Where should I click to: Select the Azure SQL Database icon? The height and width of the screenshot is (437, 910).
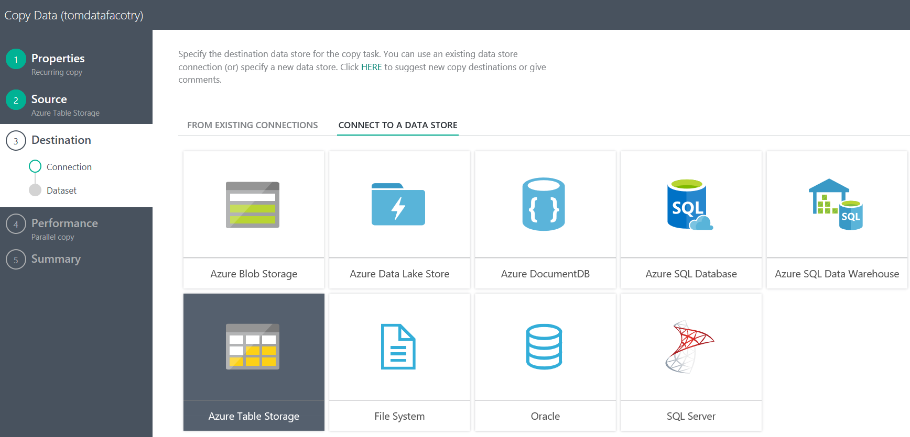690,205
